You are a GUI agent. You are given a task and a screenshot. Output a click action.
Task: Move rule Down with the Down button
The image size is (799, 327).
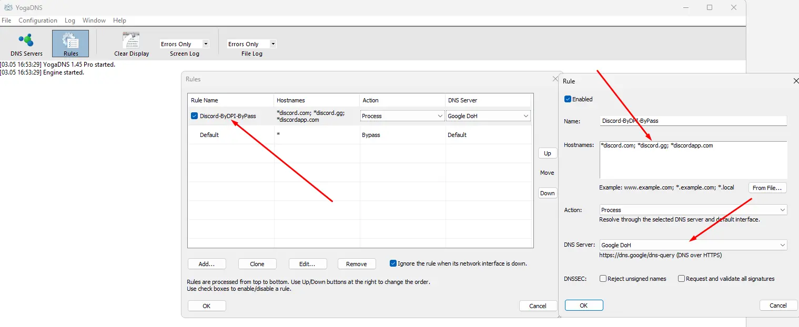(547, 193)
